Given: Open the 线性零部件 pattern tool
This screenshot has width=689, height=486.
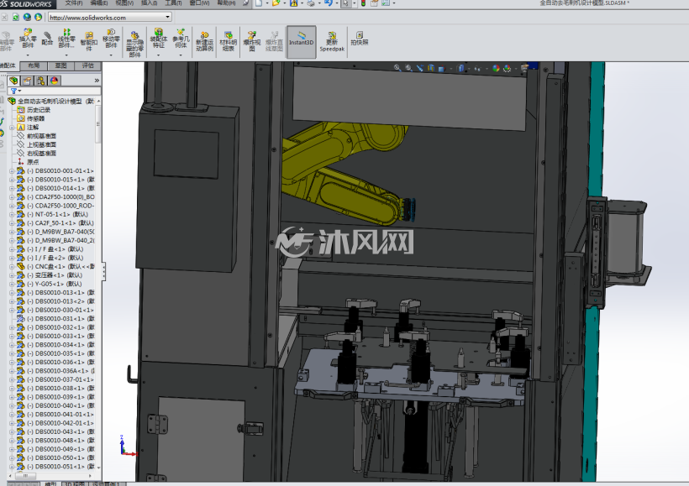Looking at the screenshot, I should pos(66,39).
